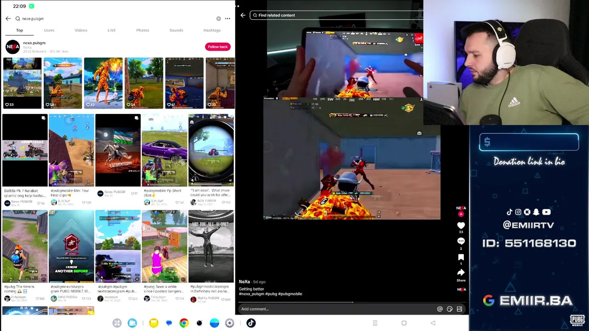Open the '#pubgmobile Pp Short clips' video
The height and width of the screenshot is (331, 589).
(x=164, y=150)
